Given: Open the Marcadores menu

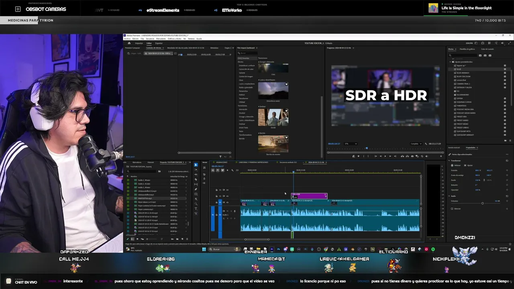Looking at the screenshot, I should (x=161, y=39).
